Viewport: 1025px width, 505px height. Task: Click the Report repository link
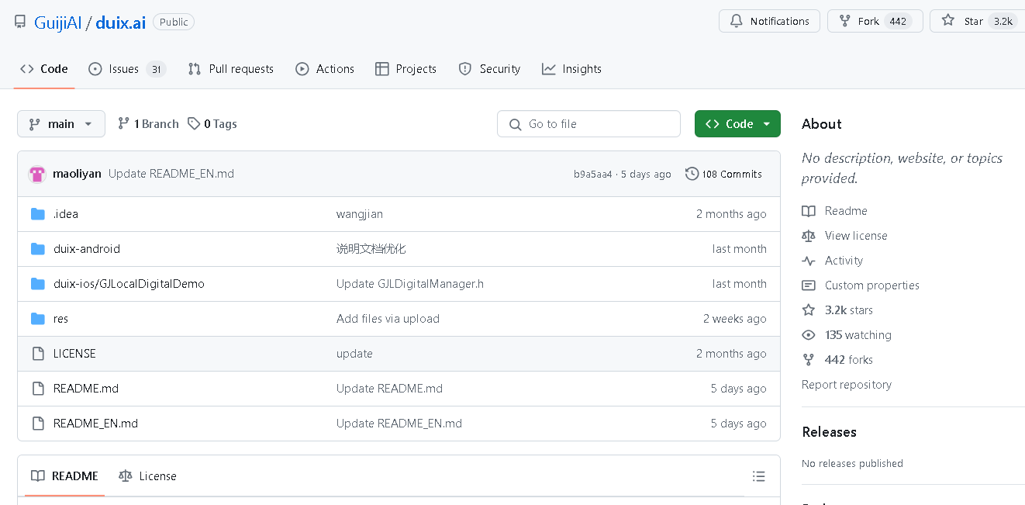point(847,385)
